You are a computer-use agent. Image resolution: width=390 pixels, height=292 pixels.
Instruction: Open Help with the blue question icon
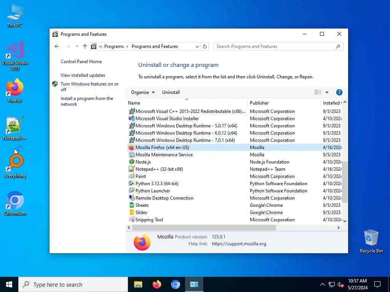[x=339, y=92]
